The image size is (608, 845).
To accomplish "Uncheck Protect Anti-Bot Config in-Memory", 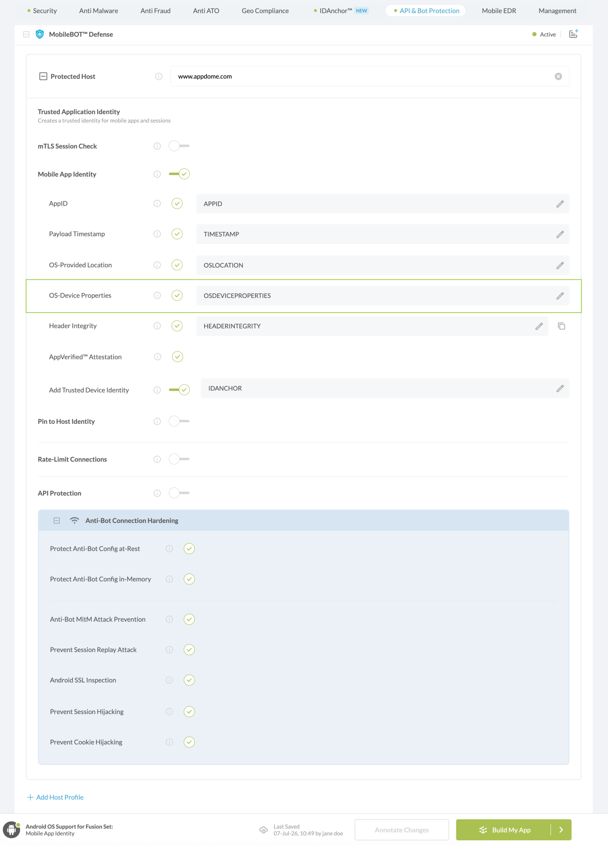I will 189,579.
